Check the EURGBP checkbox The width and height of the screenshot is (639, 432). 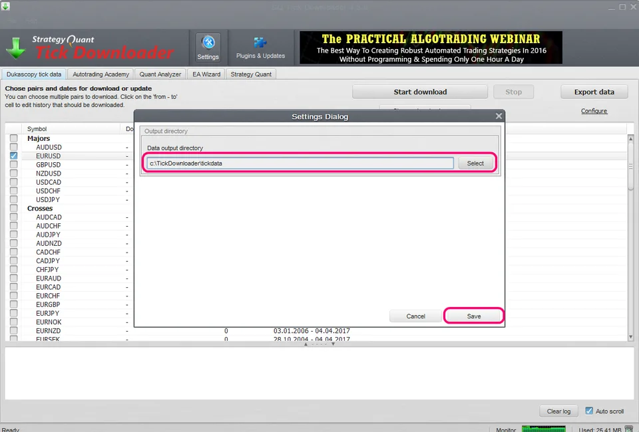click(14, 304)
